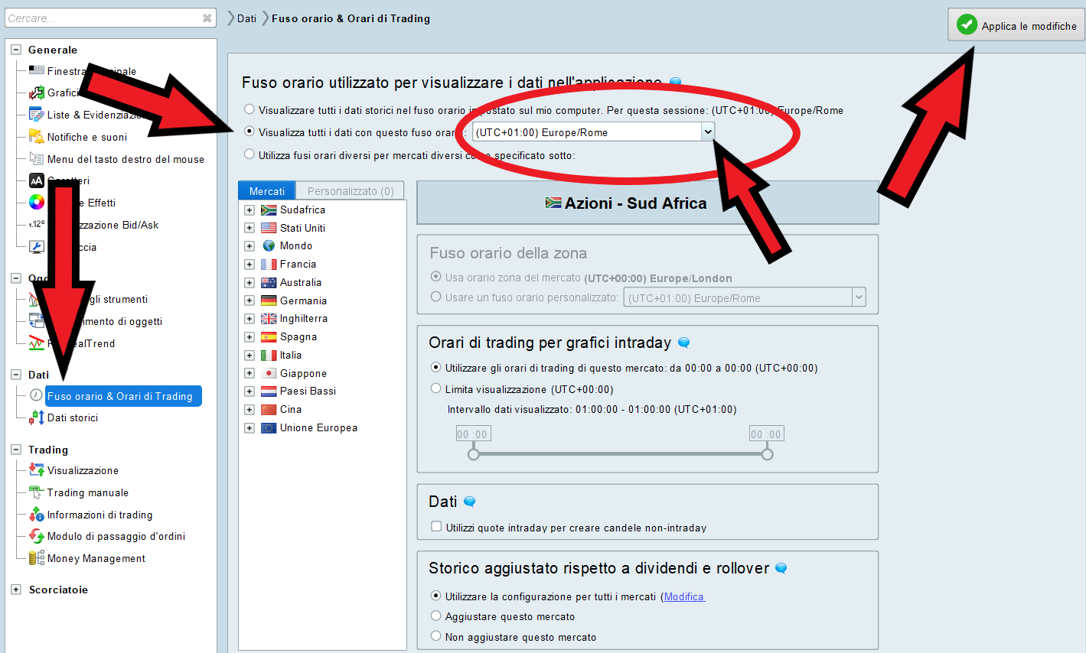Viewport: 1086px width, 653px height.
Task: Switch to the Personalizzato (0) tab
Action: coord(350,191)
